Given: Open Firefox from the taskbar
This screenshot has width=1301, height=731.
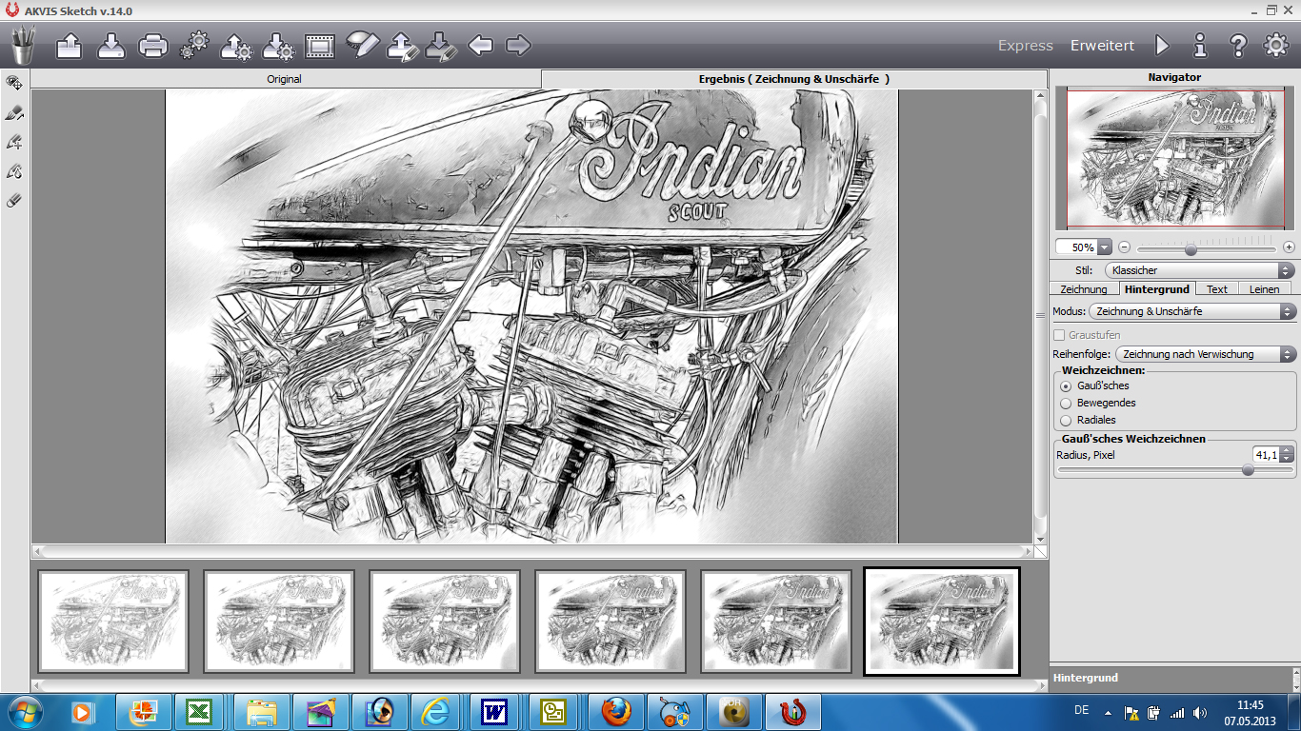Looking at the screenshot, I should [x=616, y=711].
